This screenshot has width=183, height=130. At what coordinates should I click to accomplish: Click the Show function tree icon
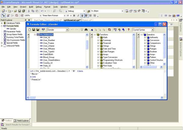tap(119, 30)
